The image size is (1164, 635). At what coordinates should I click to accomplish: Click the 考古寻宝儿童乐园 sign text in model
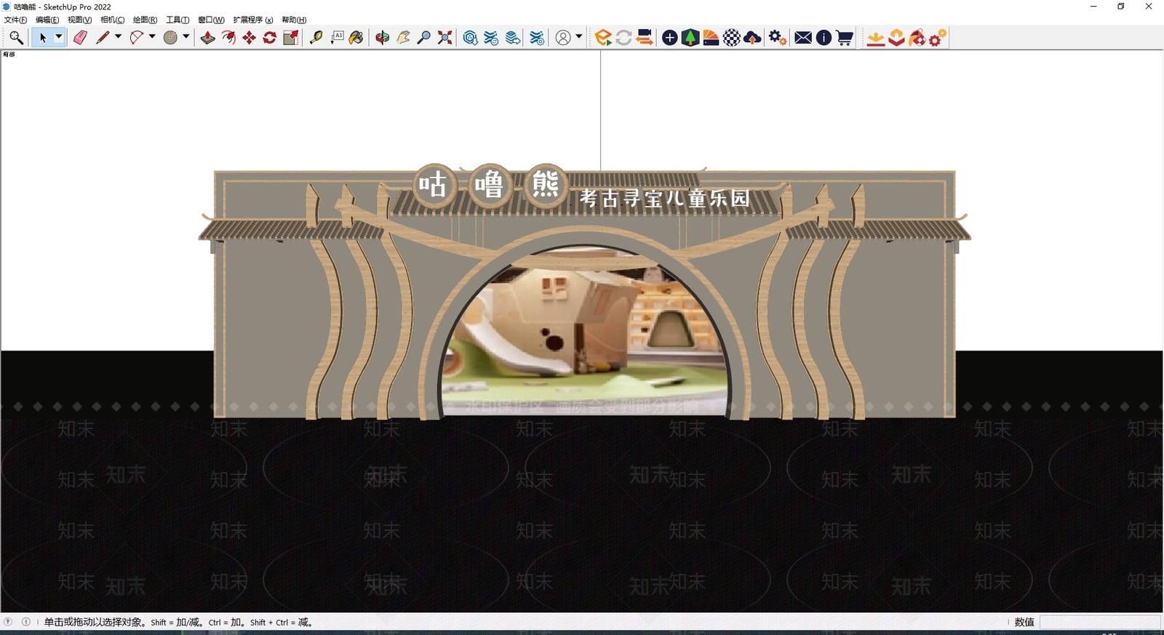(x=664, y=198)
